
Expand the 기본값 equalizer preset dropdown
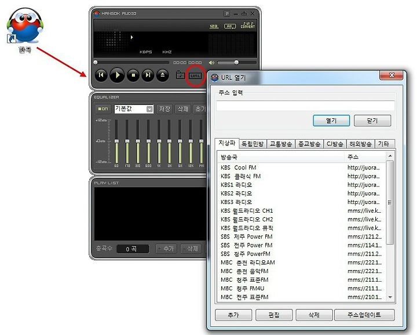click(150, 109)
